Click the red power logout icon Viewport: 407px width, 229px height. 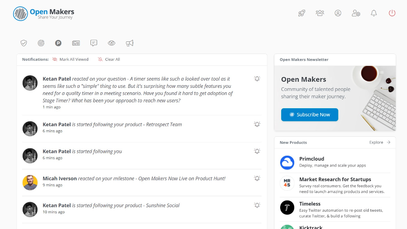pos(392,13)
